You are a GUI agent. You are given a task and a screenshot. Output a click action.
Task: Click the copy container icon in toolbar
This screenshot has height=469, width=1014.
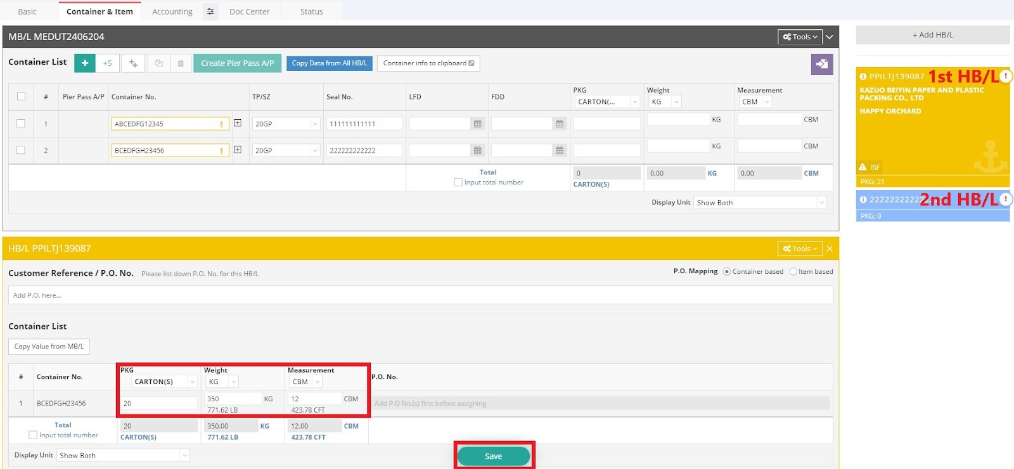pyautogui.click(x=158, y=63)
